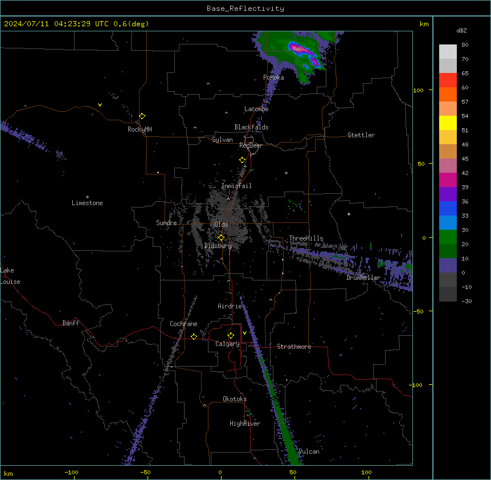491x480 pixels.
Task: Select the Limestone label
Action: [x=87, y=203]
